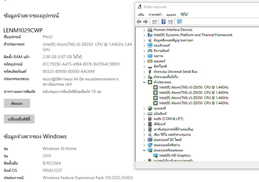This screenshot has width=259, height=182.
Task: Collapse the display adapters node above Intel HD Graphics
Action: tap(144, 150)
